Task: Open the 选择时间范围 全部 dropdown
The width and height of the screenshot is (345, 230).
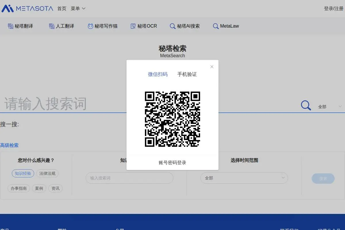Action: click(244, 178)
